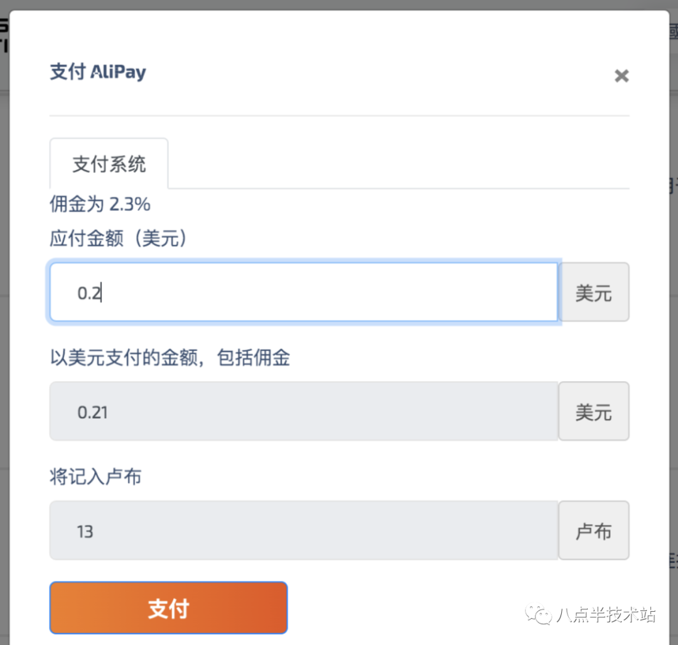Select the 支付系统 tab
Screen dimensions: 678x645
click(109, 165)
